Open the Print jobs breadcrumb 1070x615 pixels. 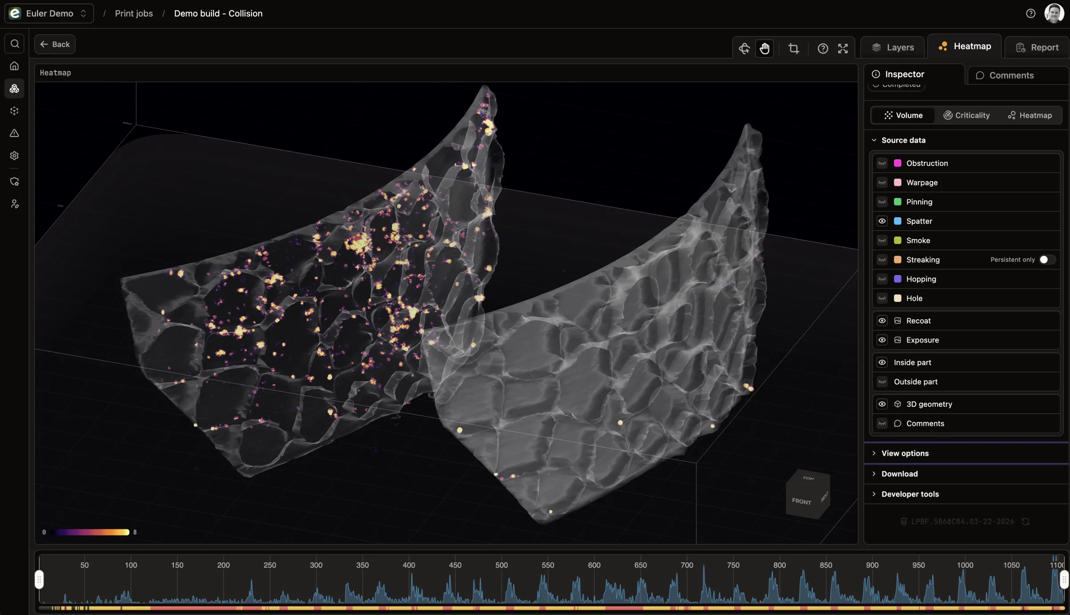click(134, 13)
